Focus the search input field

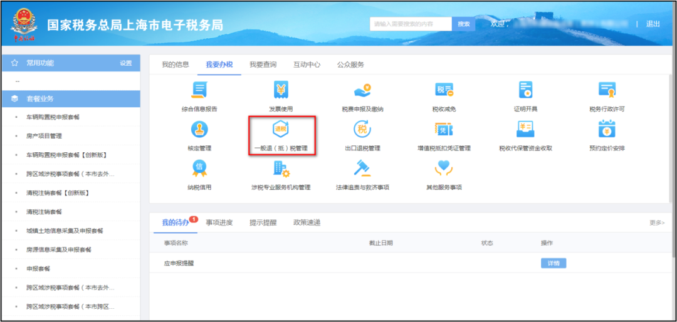[x=411, y=24]
